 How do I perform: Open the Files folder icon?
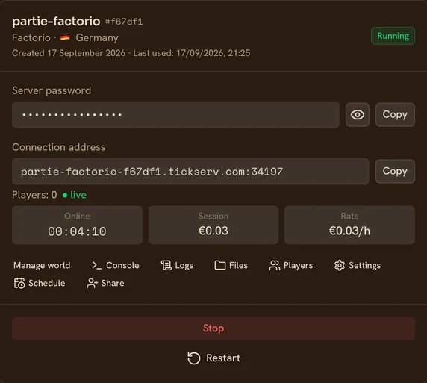coord(220,265)
